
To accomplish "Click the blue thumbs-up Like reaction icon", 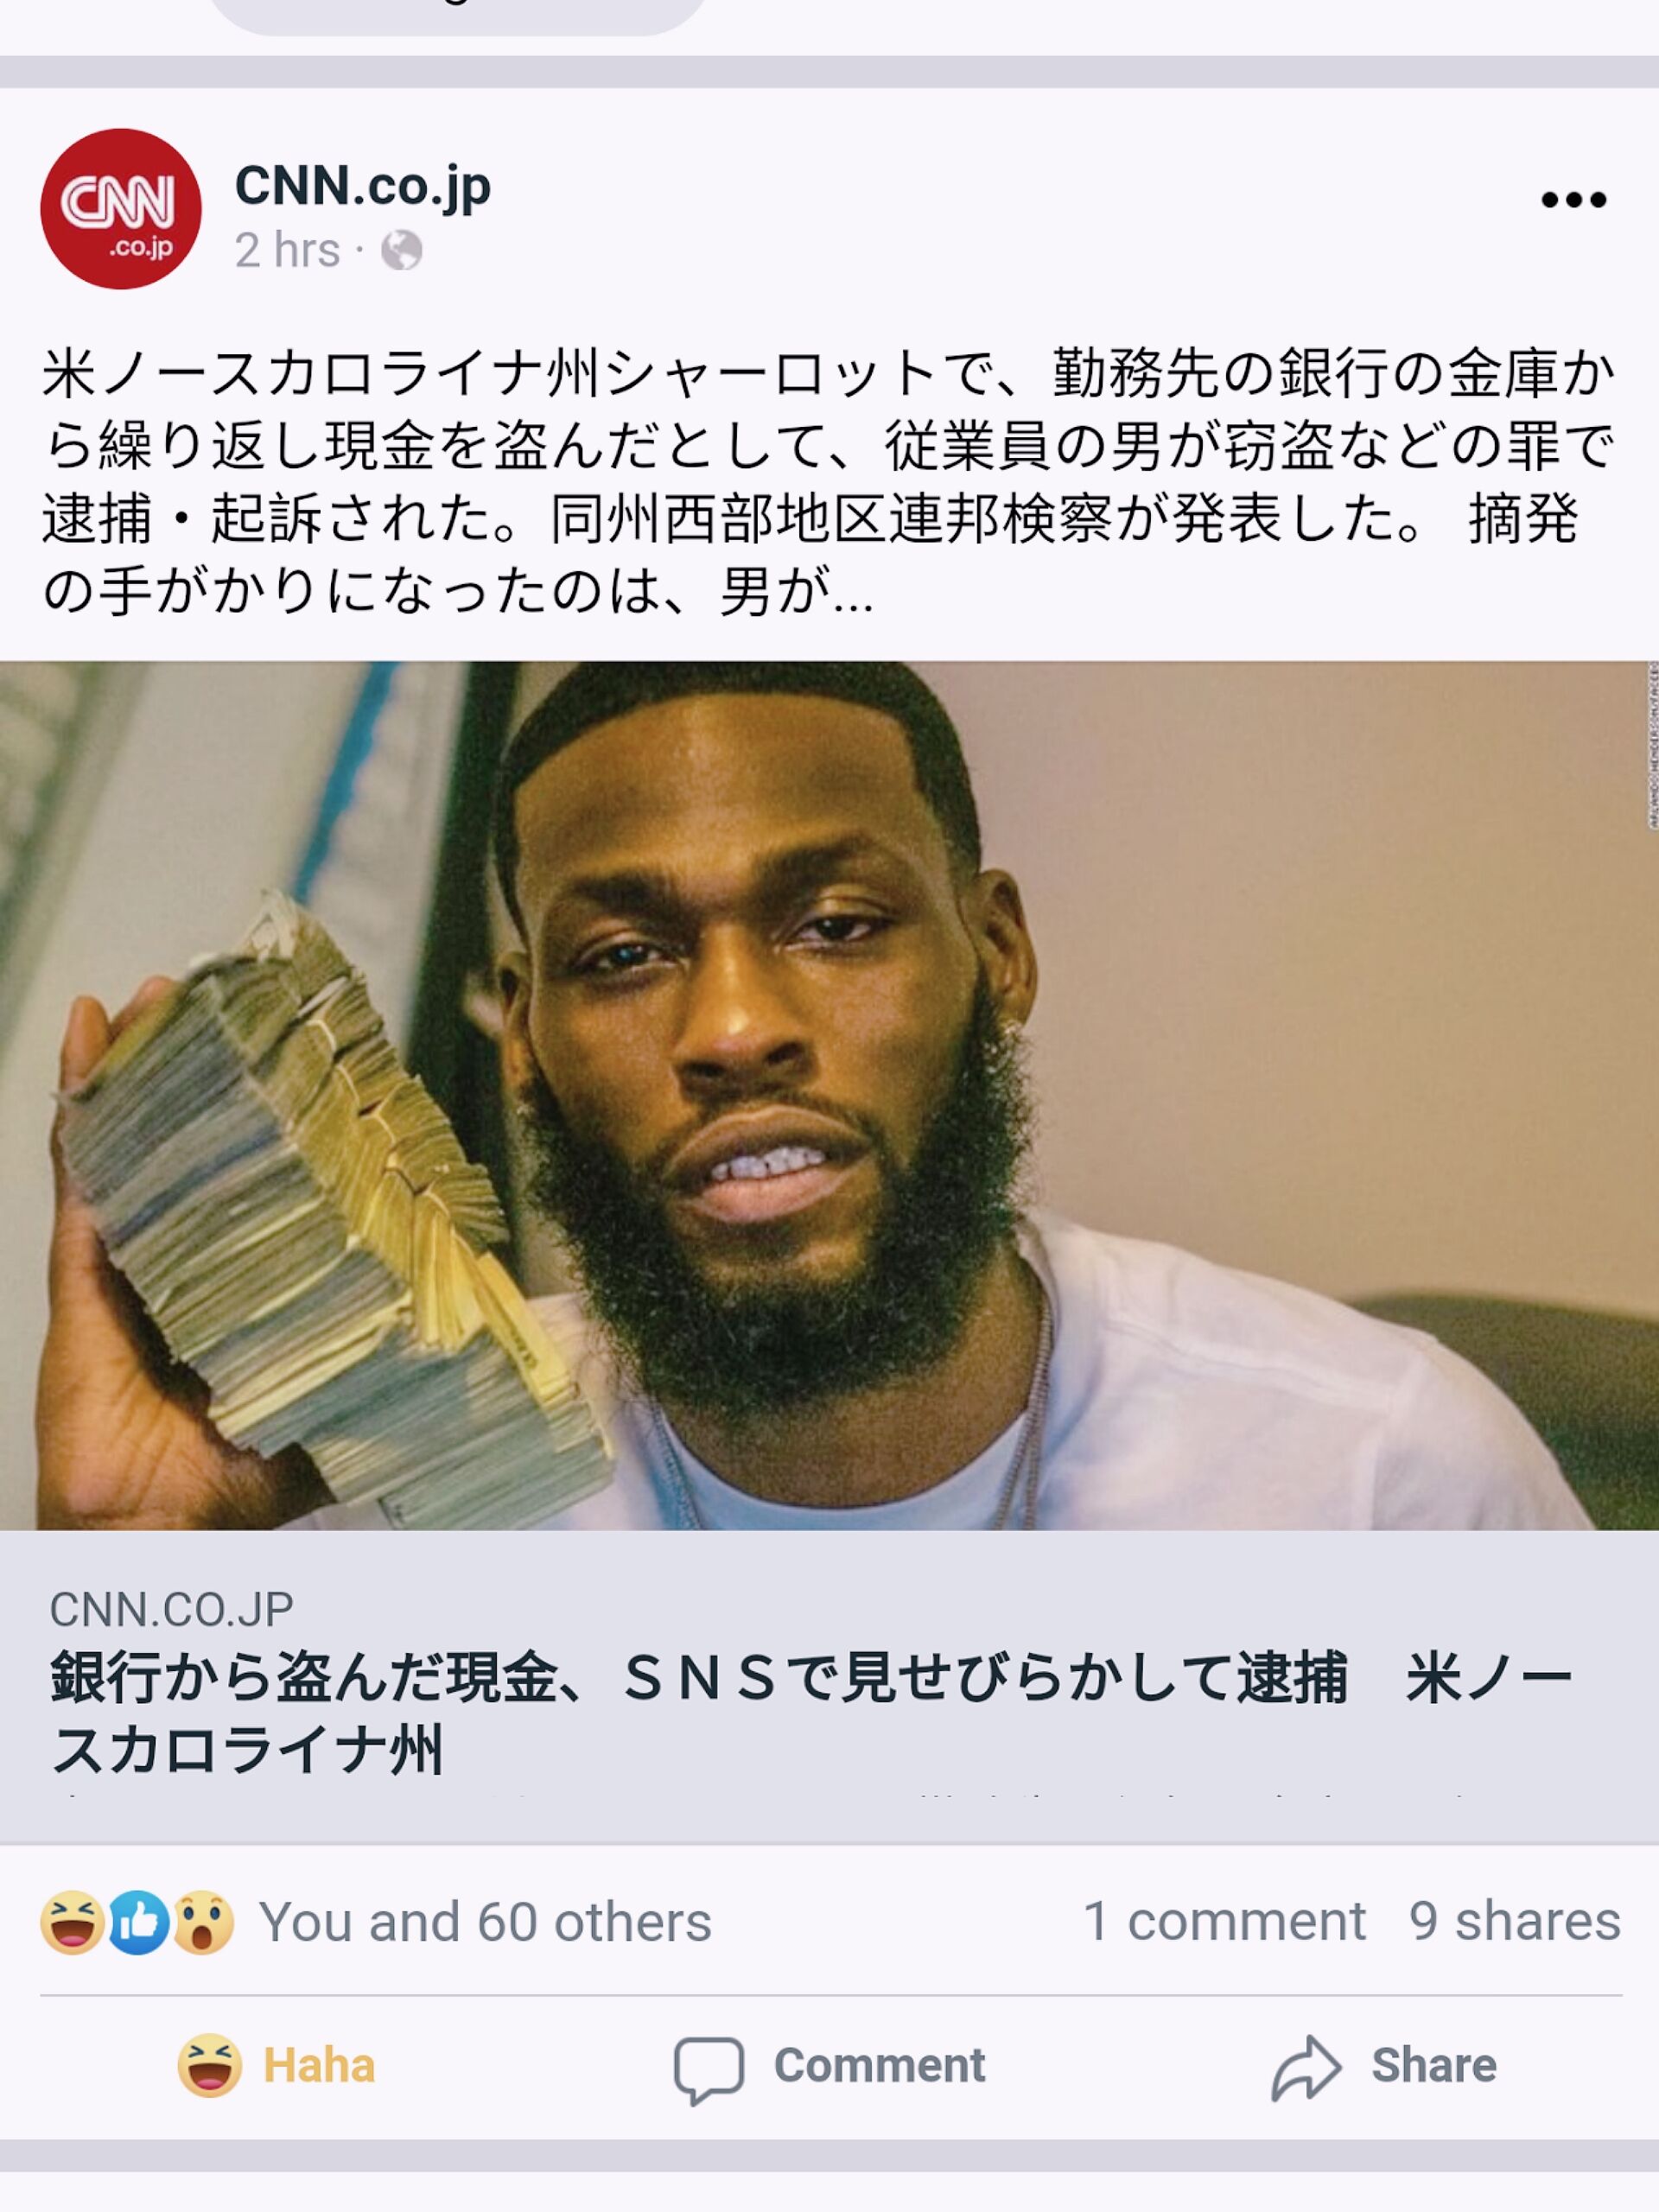I will coord(138,1922).
